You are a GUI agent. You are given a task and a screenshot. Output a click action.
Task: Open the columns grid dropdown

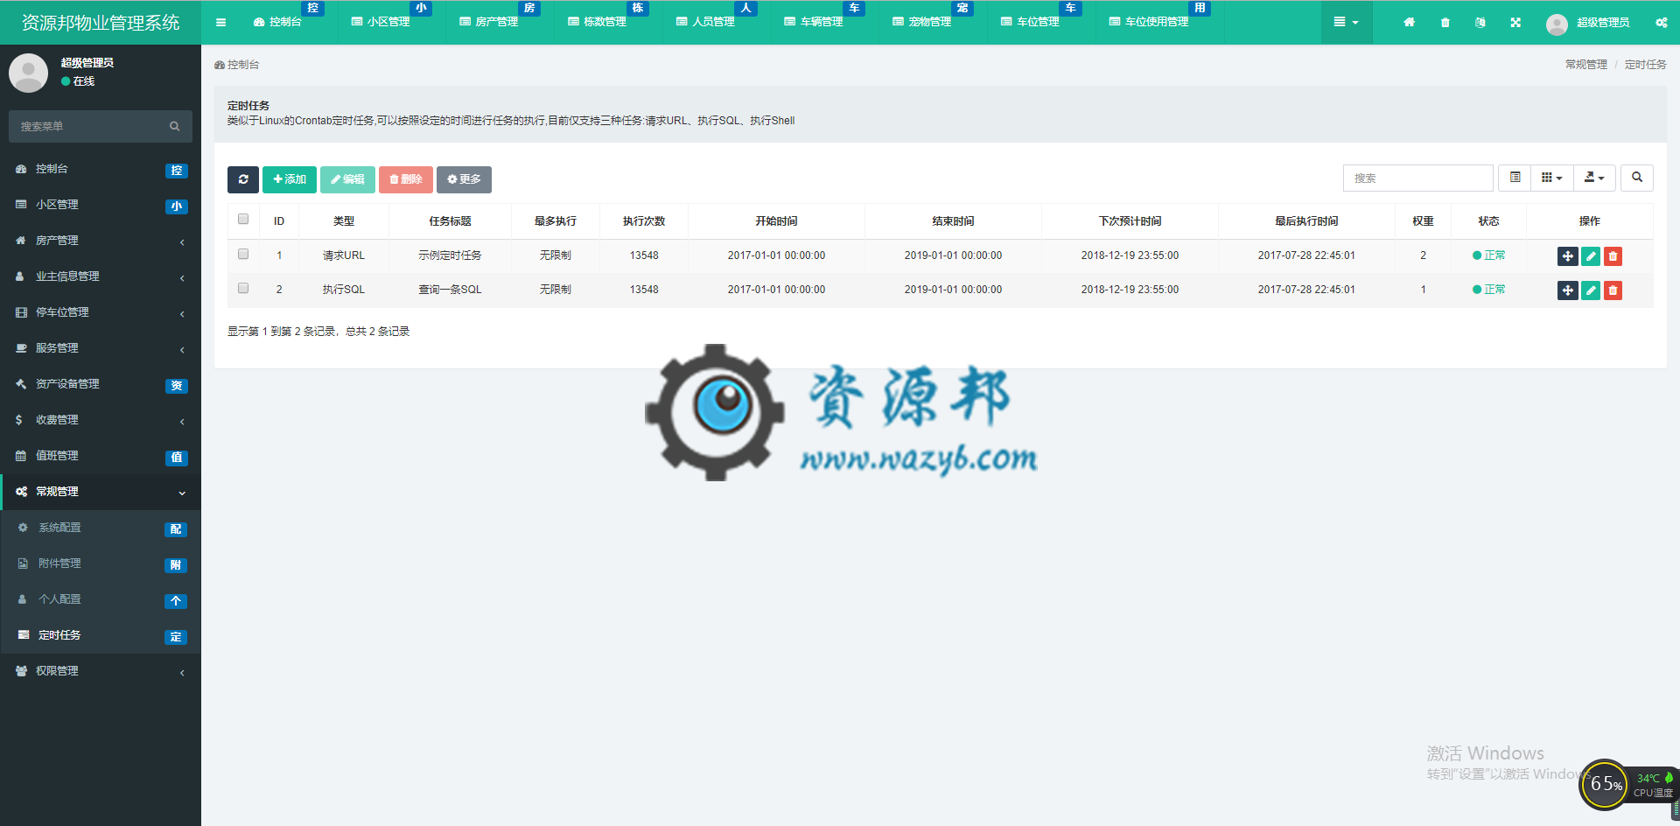coord(1551,178)
